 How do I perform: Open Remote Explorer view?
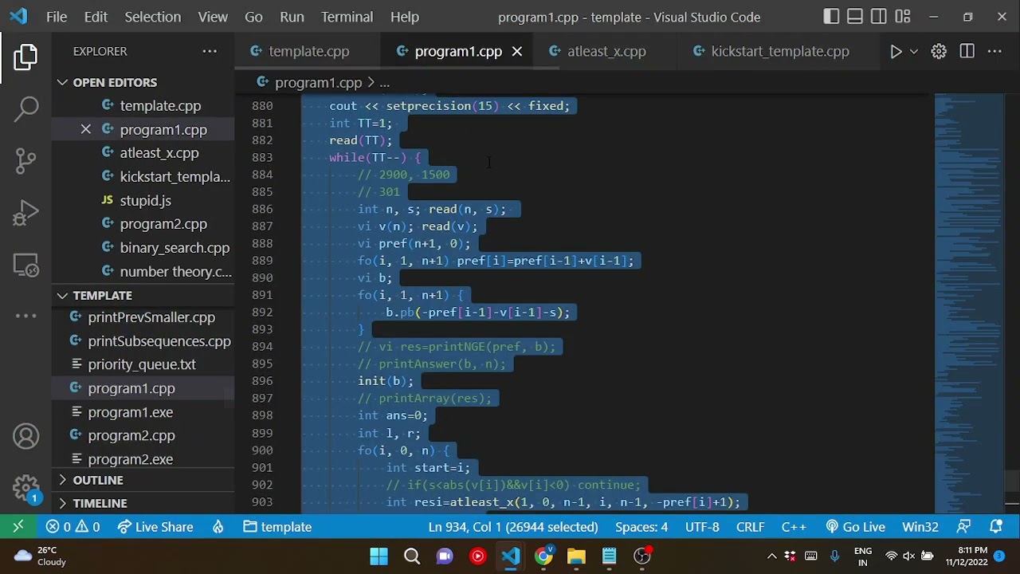(x=25, y=265)
